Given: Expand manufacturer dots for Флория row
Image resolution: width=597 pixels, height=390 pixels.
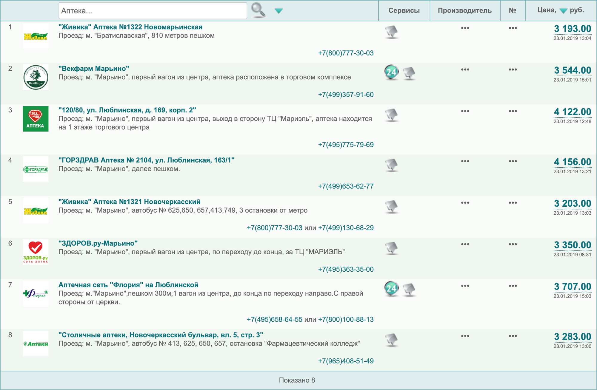Looking at the screenshot, I should (465, 286).
